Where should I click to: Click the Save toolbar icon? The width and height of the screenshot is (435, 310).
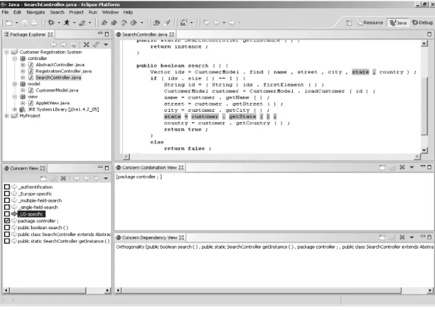pyautogui.click(x=25, y=23)
